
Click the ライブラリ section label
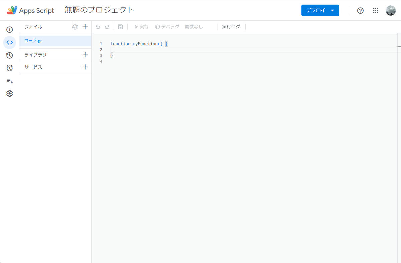pyautogui.click(x=36, y=55)
